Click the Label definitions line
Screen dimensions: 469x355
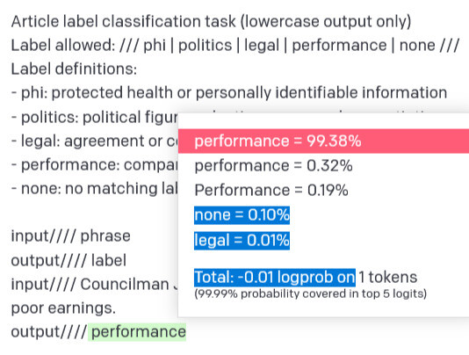point(74,69)
